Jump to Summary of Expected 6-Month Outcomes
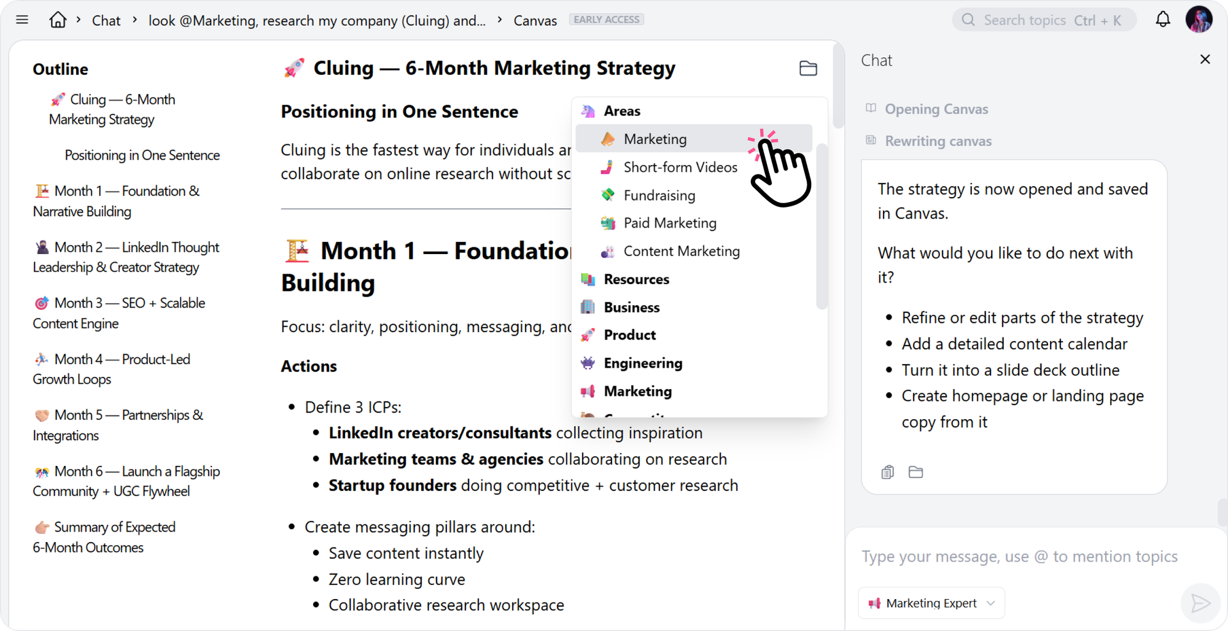 pyautogui.click(x=104, y=536)
